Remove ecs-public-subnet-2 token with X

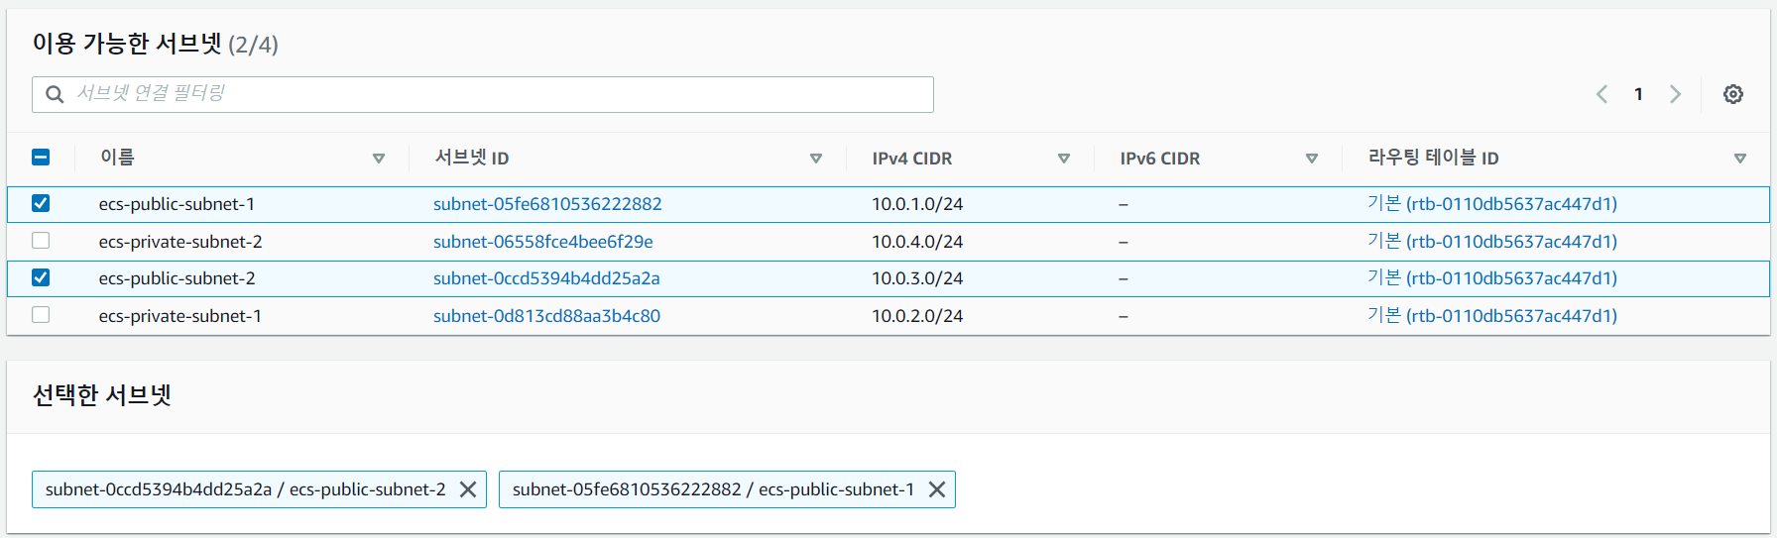point(468,489)
